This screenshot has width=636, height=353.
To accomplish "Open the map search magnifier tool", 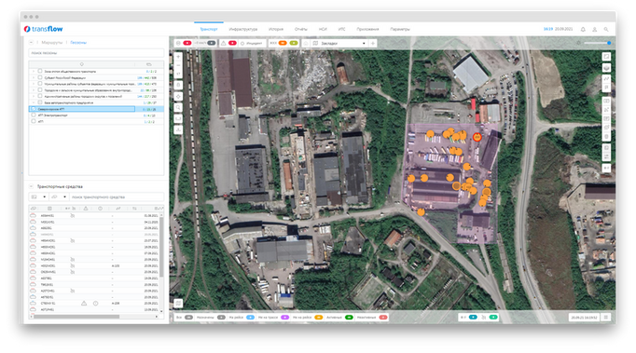I will 178,107.
